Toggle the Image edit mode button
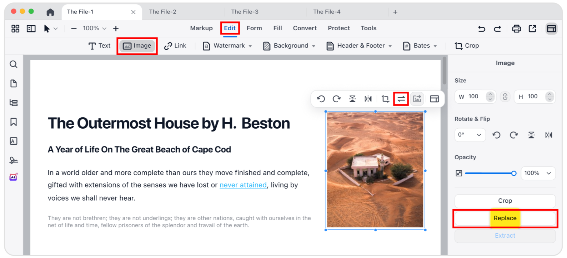567x258 pixels. 137,46
